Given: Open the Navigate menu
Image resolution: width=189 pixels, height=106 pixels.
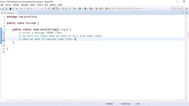Looking at the screenshot, I should 25,5.
